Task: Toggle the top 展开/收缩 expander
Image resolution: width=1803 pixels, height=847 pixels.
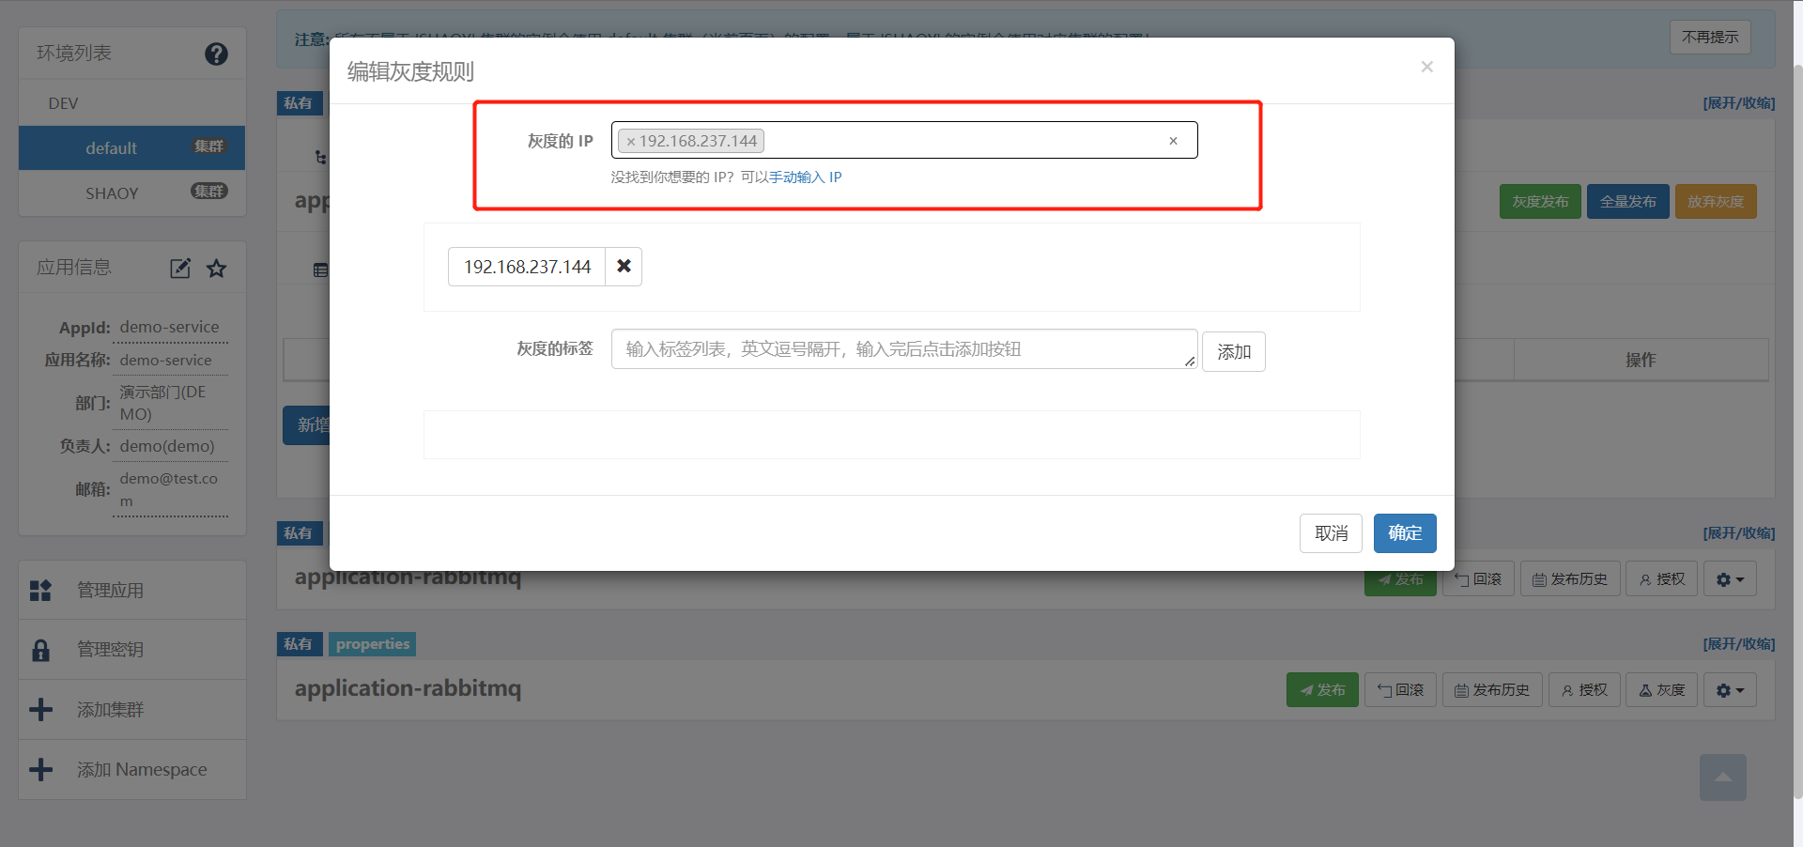Action: tap(1738, 103)
